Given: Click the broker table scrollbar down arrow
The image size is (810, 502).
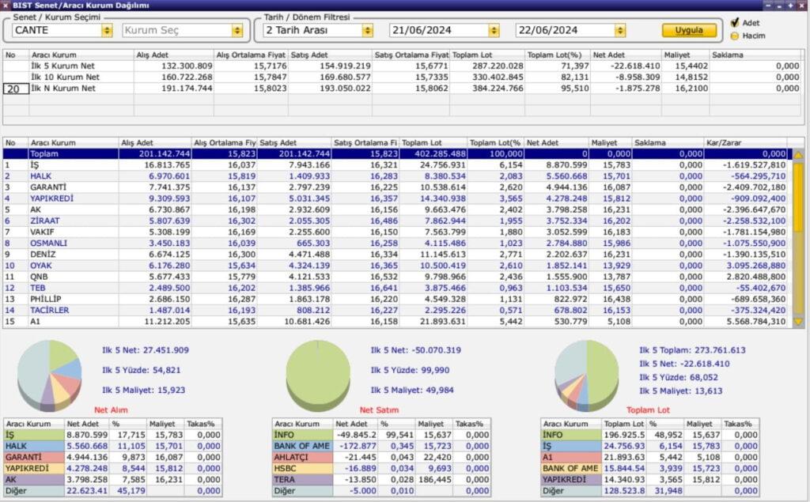Looking at the screenshot, I should pos(798,322).
